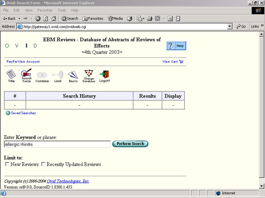Click the Messenger toolbar icon at far right
The image size is (265, 198).
178,18
